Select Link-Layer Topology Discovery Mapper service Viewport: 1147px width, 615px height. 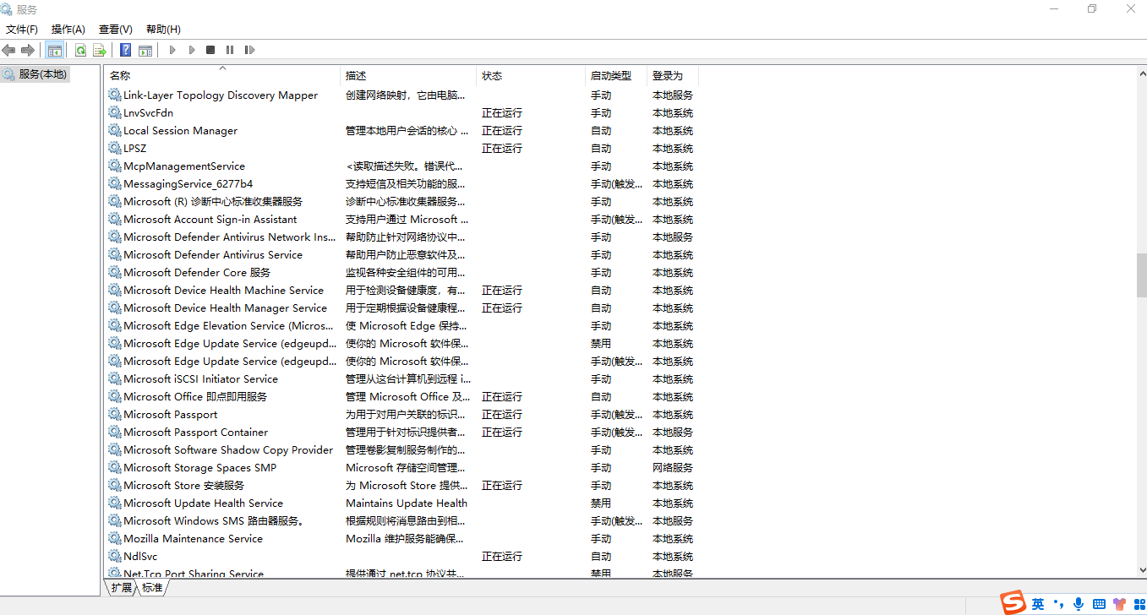click(x=221, y=95)
